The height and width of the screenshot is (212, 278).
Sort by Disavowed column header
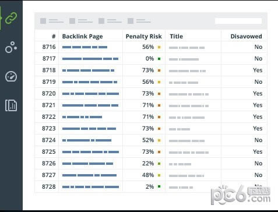point(246,36)
